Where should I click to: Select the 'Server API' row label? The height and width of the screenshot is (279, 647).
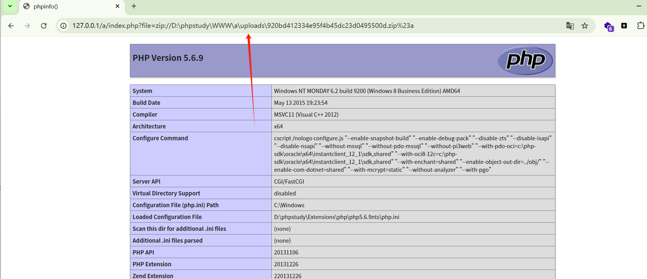click(x=146, y=181)
